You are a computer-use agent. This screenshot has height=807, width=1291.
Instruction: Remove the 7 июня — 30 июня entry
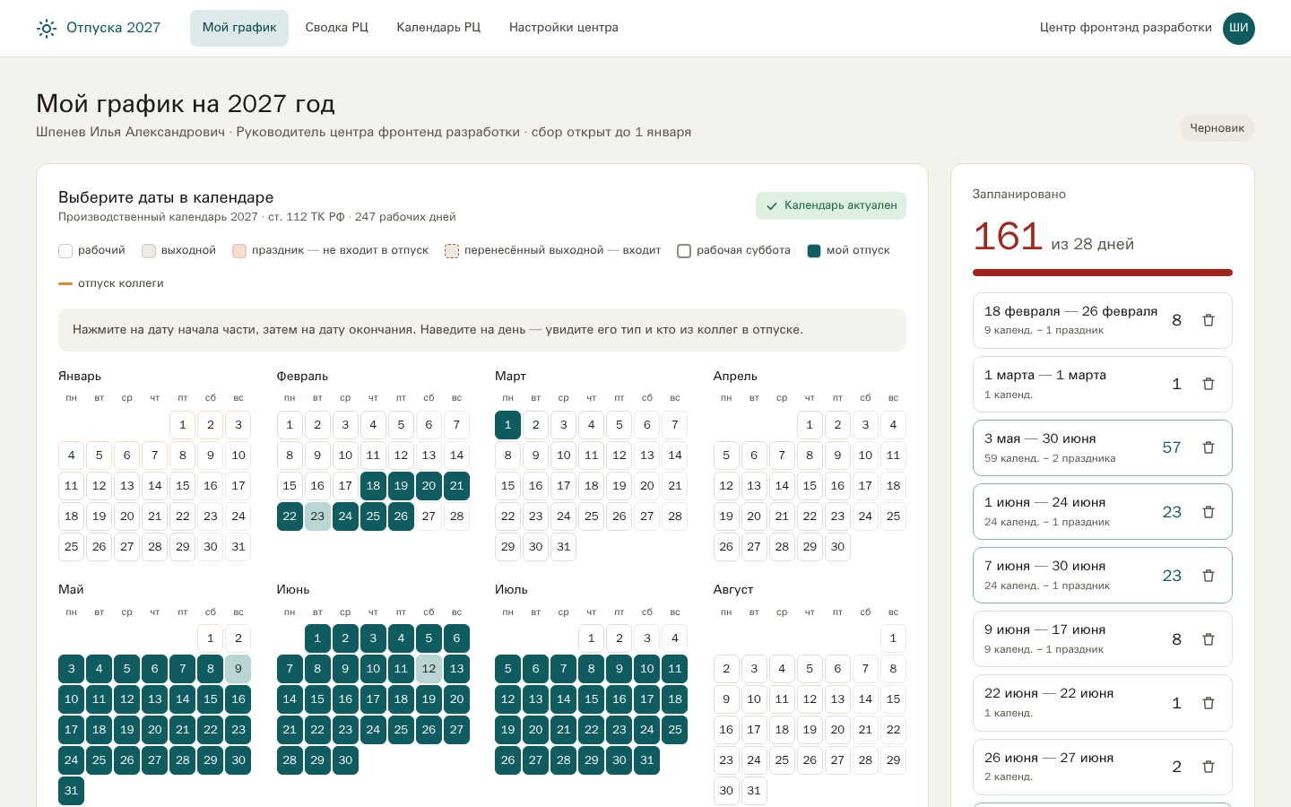tap(1209, 576)
